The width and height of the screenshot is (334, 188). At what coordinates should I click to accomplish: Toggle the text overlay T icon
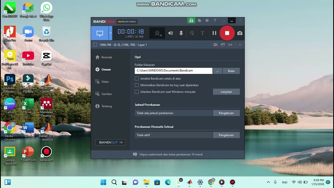click(x=202, y=33)
